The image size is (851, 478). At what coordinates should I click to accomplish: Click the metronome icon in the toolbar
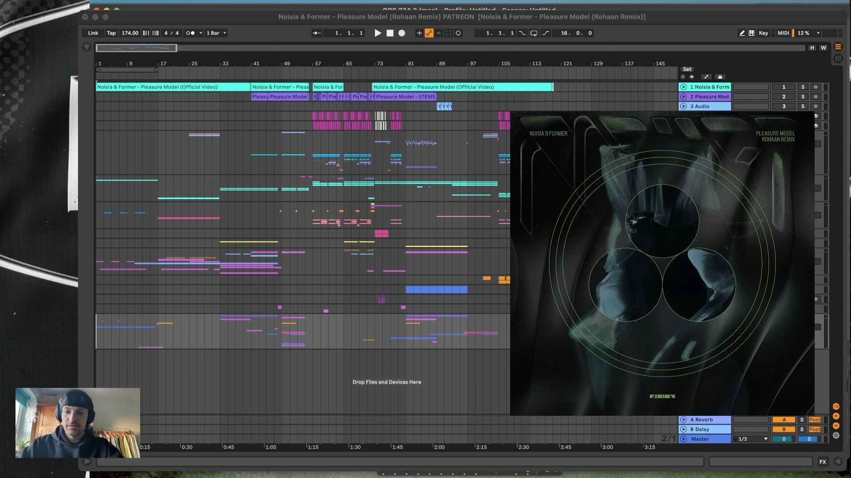[191, 33]
